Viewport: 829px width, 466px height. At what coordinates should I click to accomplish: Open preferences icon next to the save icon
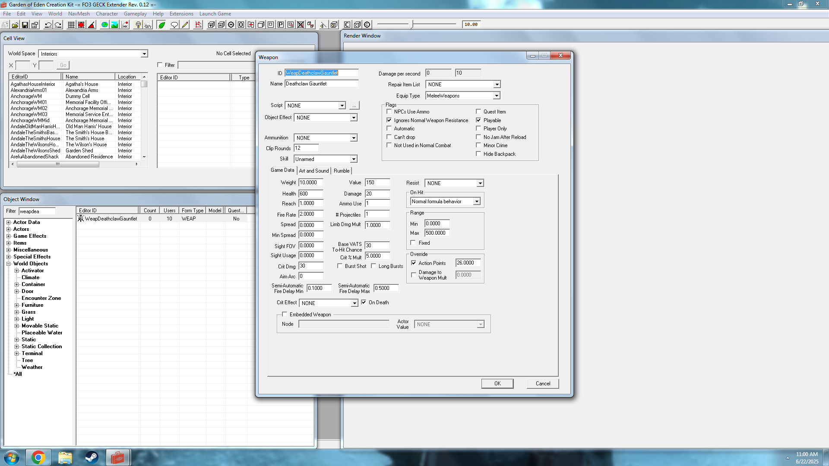click(35, 25)
